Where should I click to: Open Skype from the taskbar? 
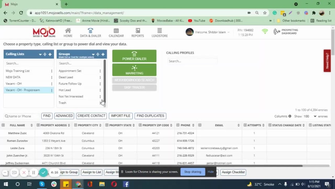click(42, 184)
